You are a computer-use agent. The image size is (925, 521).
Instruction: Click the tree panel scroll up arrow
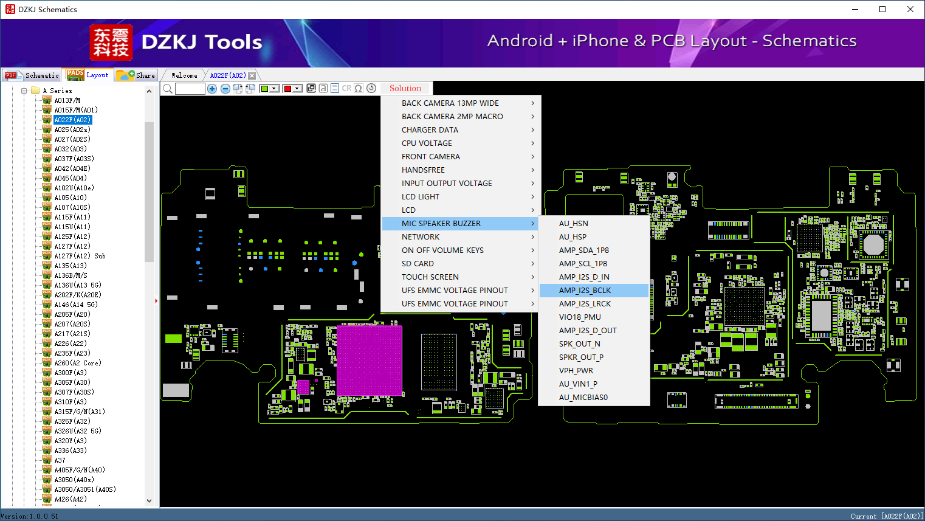150,91
